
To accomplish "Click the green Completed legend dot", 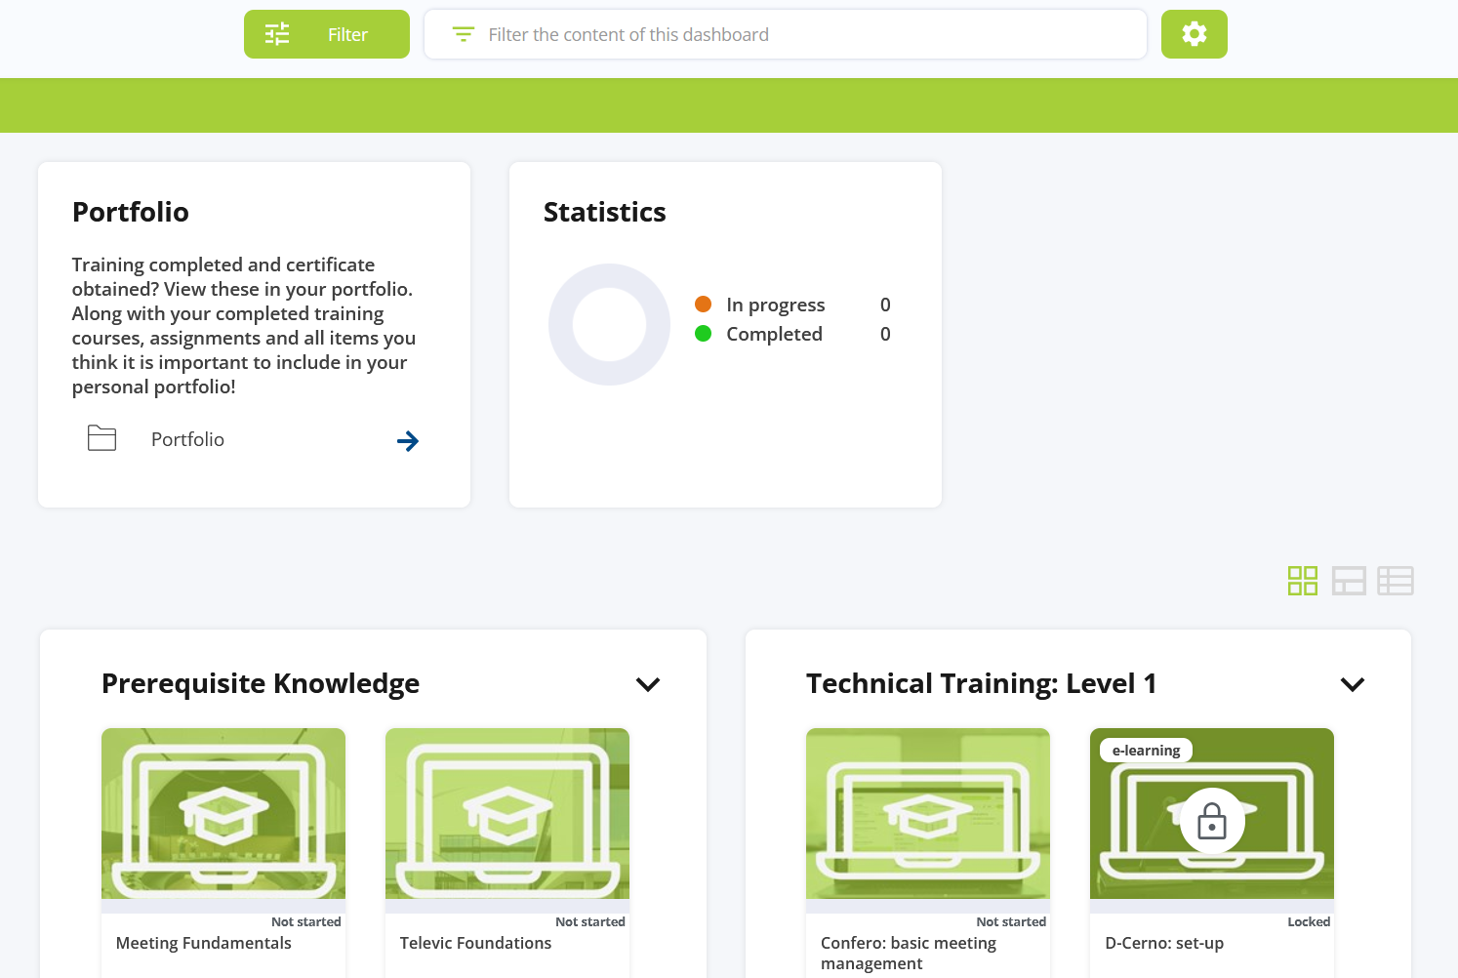I will pyautogui.click(x=703, y=334).
